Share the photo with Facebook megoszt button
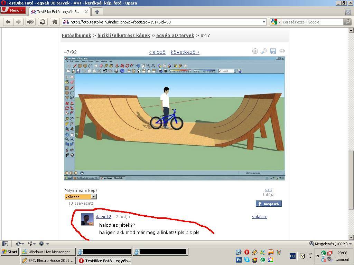Viewport: 354px width, 265px height. (269, 204)
